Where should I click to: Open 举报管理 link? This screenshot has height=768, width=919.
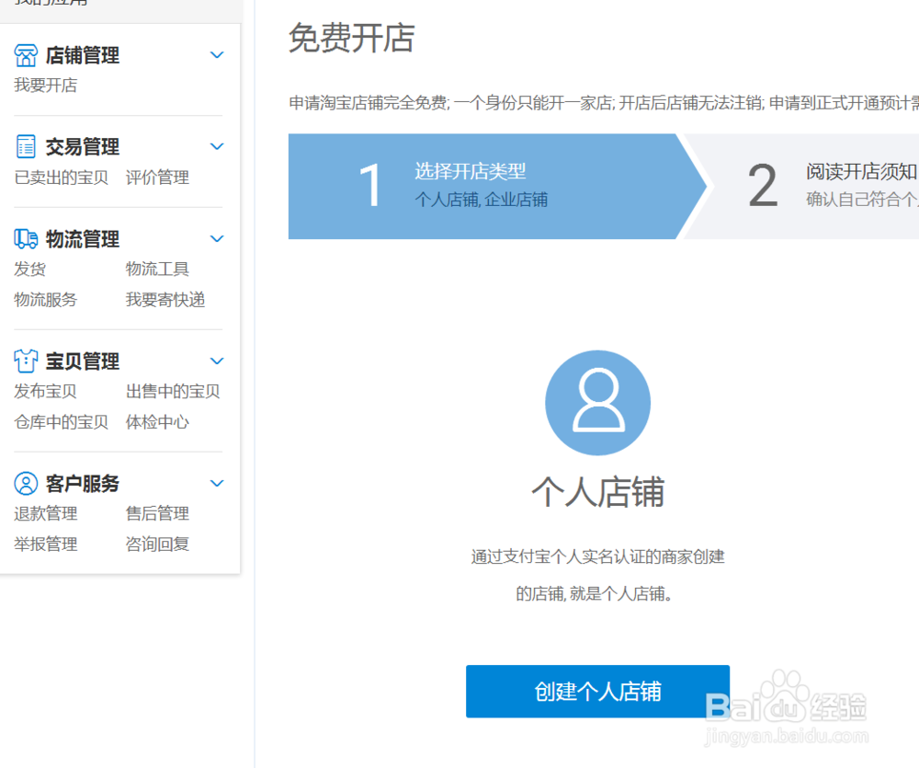(x=46, y=544)
